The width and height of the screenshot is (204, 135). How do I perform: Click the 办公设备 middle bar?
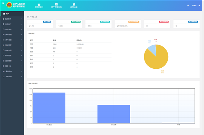click(114, 114)
